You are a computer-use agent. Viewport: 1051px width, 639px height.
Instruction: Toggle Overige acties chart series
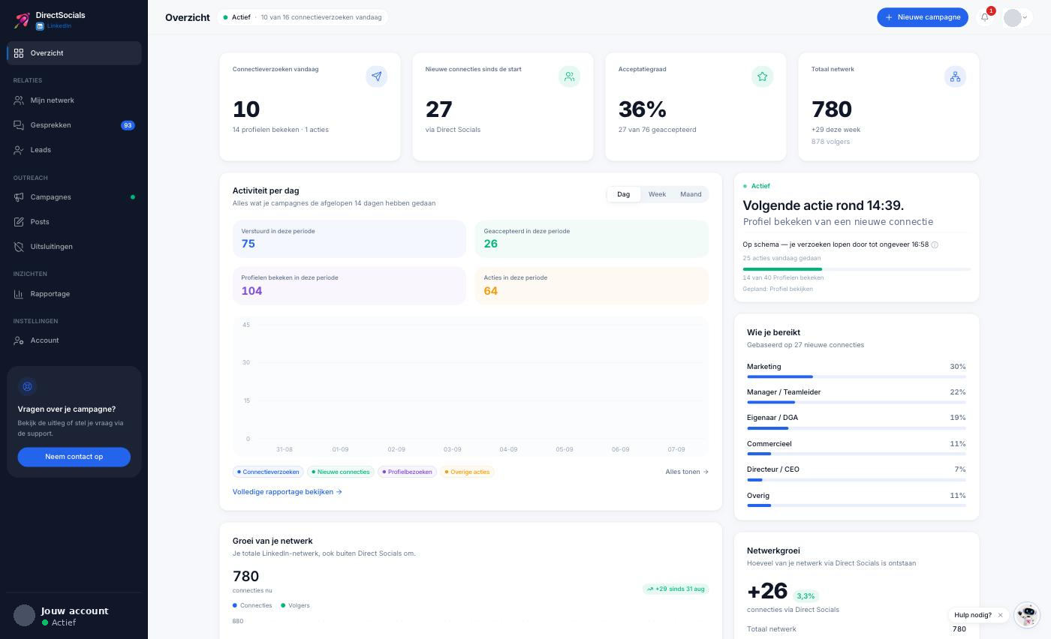point(467,472)
